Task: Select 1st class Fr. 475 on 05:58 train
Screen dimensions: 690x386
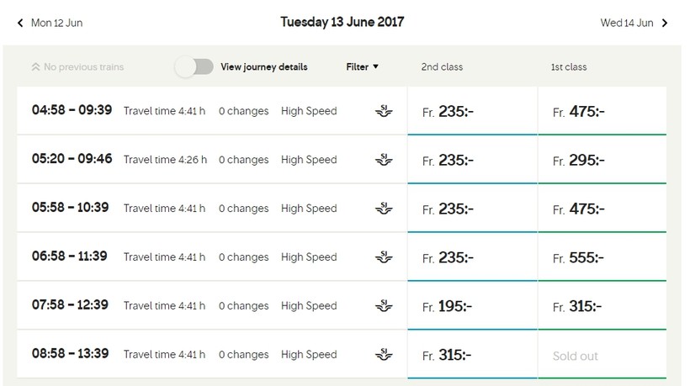Action: (x=602, y=209)
